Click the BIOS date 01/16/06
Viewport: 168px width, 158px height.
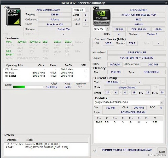click(x=115, y=64)
